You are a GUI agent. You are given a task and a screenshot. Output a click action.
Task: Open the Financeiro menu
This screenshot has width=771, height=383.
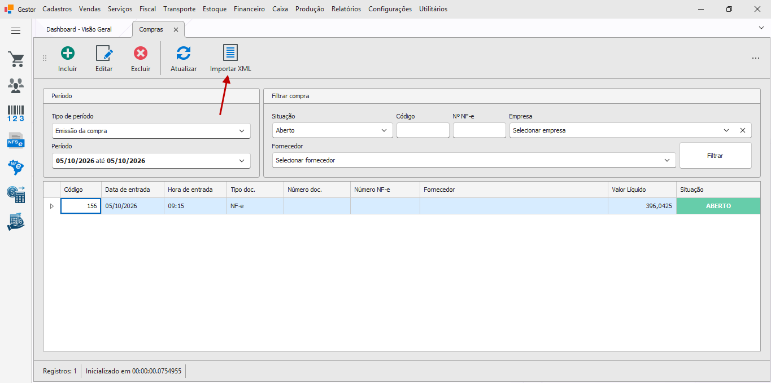(x=249, y=9)
